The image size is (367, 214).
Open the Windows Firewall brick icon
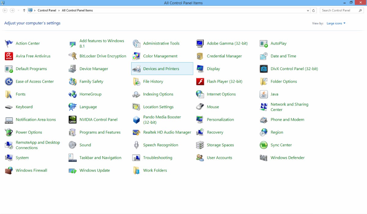click(9, 170)
